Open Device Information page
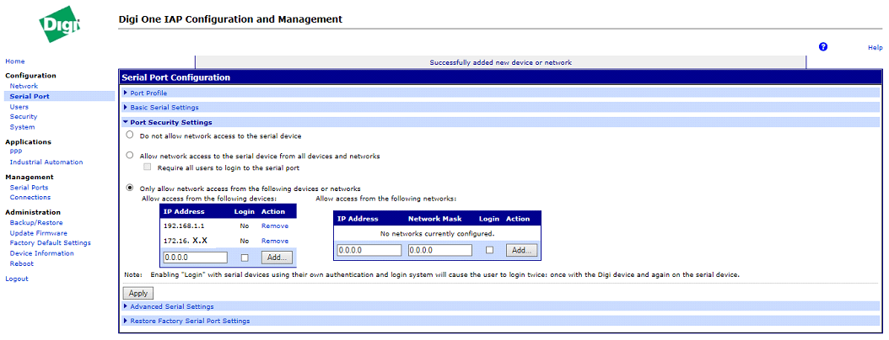This screenshot has width=889, height=340. pos(42,253)
